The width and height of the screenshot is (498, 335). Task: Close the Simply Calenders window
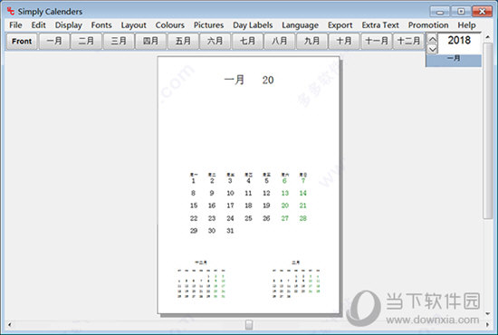pyautogui.click(x=482, y=12)
